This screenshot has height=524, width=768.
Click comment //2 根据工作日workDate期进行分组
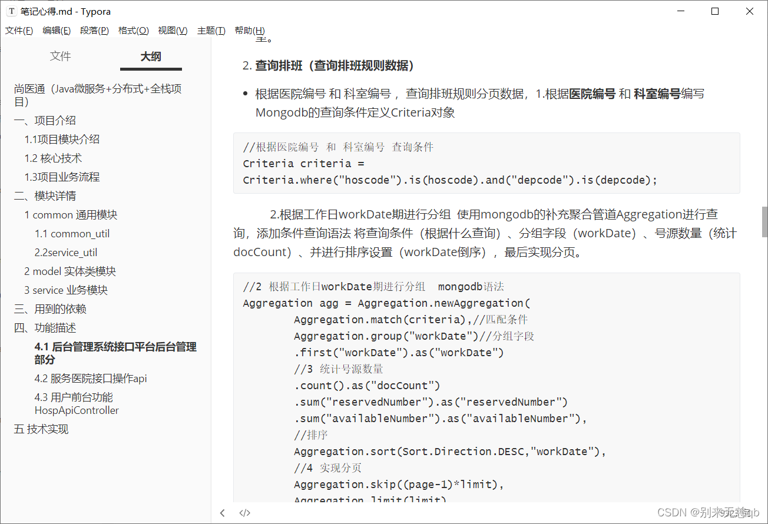click(373, 287)
